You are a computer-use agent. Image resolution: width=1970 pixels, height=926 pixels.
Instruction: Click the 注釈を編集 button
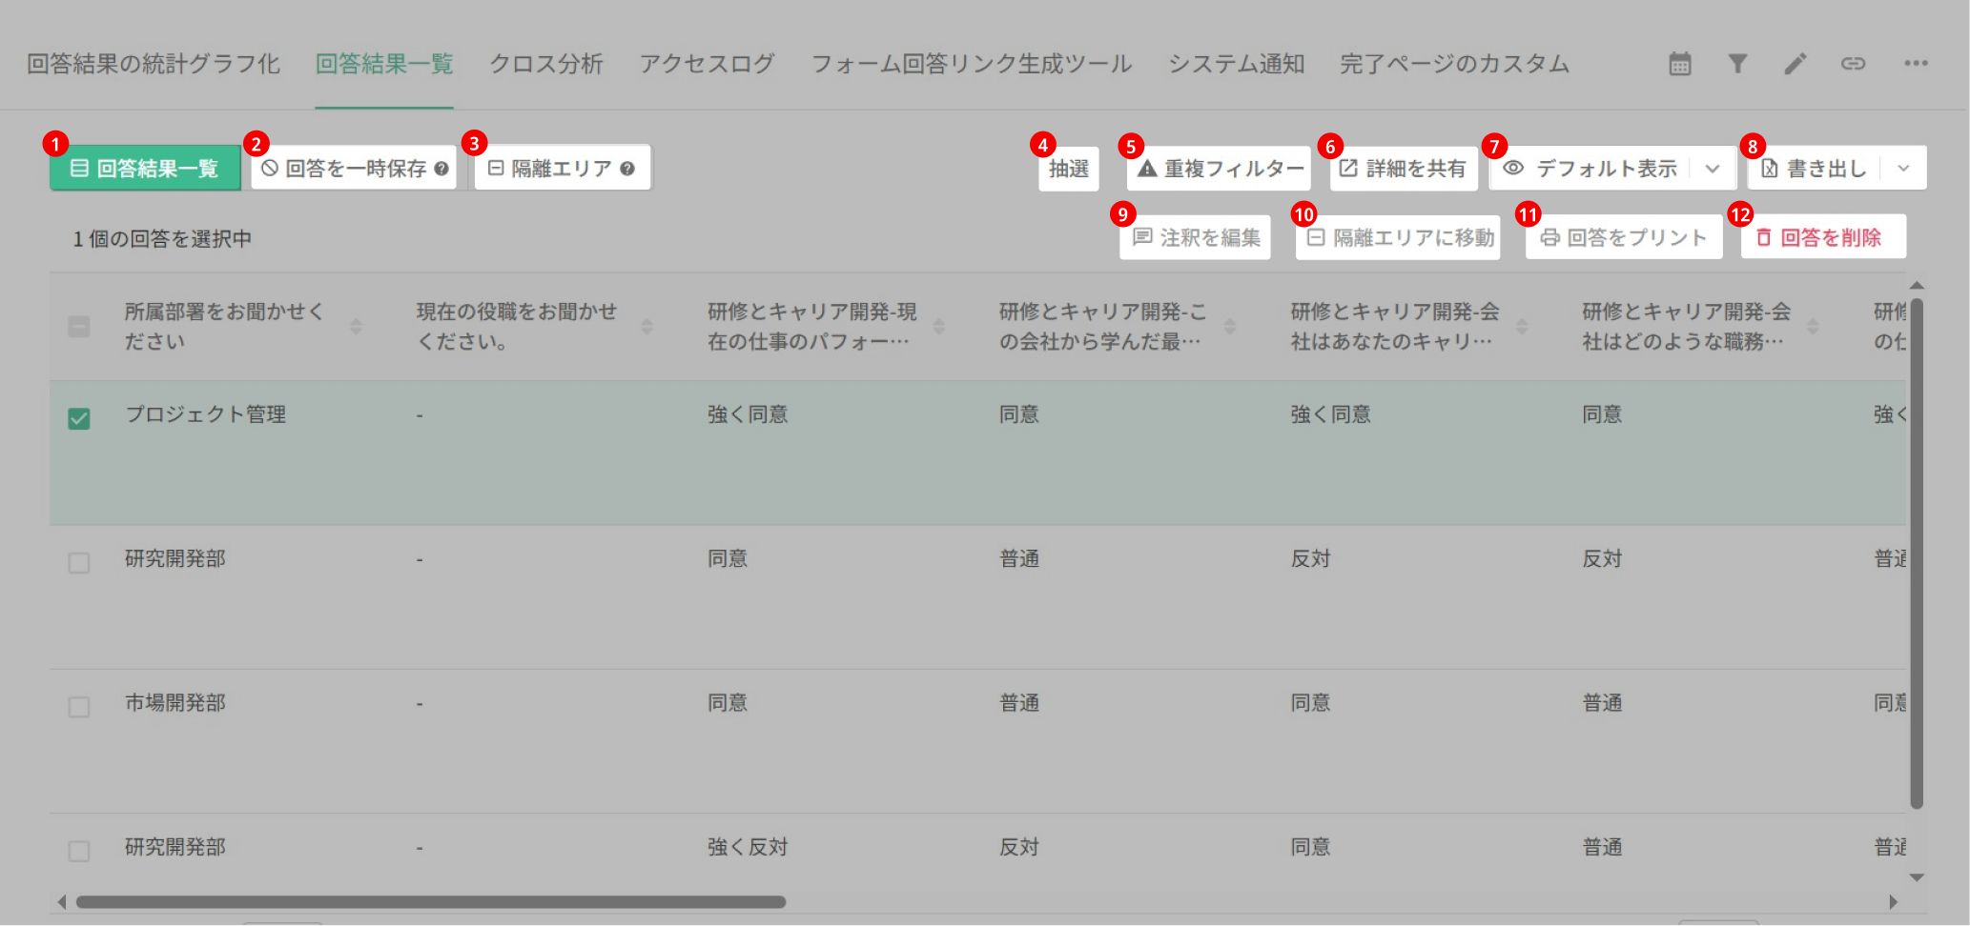(1196, 237)
